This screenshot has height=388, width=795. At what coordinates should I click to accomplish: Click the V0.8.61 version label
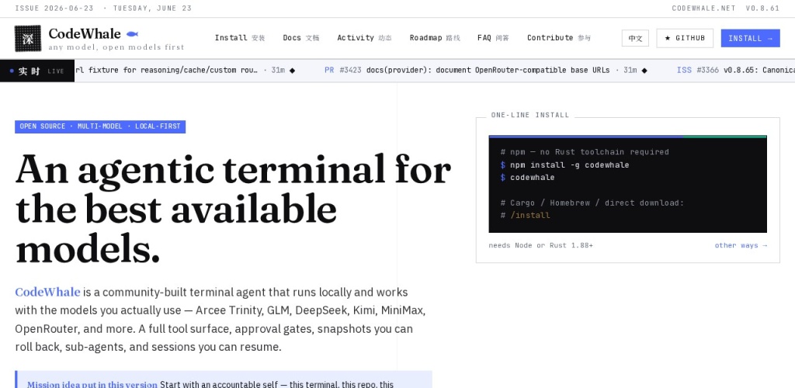[x=762, y=8]
